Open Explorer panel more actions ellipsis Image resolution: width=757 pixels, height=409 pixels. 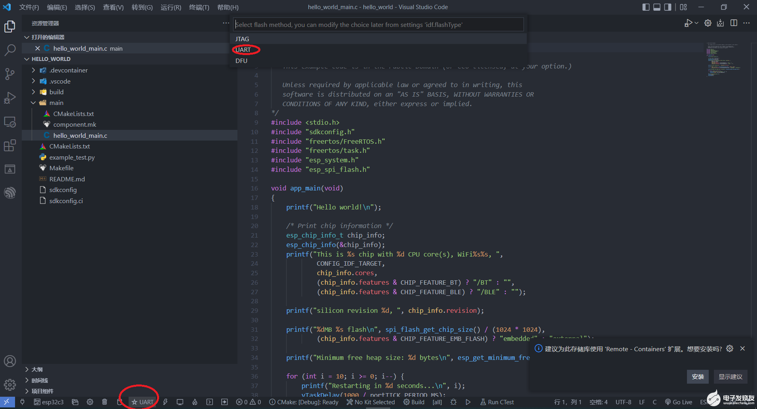click(226, 23)
